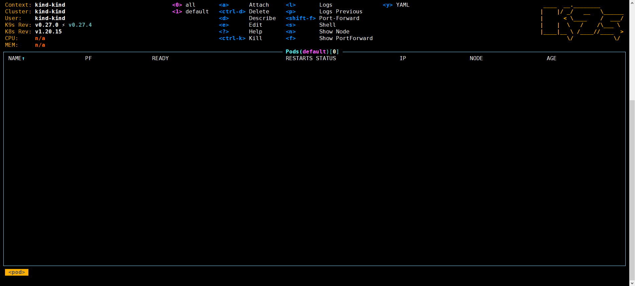Open the Shell shortcut hint
The image size is (635, 286).
327,25
